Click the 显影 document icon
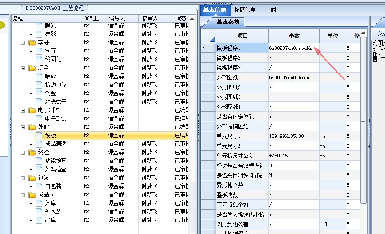This screenshot has height=234, width=385. 39,34
